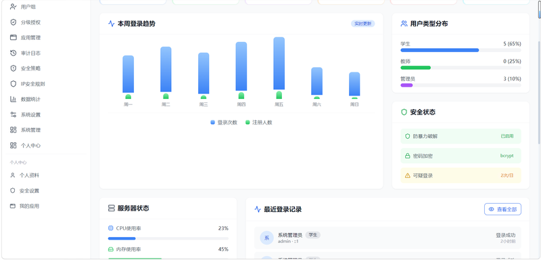Click the admin · ::1 text
The image size is (541, 260).
point(288,241)
